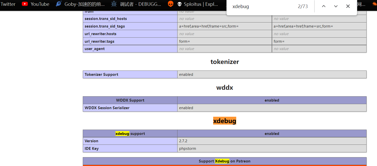Click the phpstorm IDE Key value
The width and height of the screenshot is (377, 166).
pos(187,149)
